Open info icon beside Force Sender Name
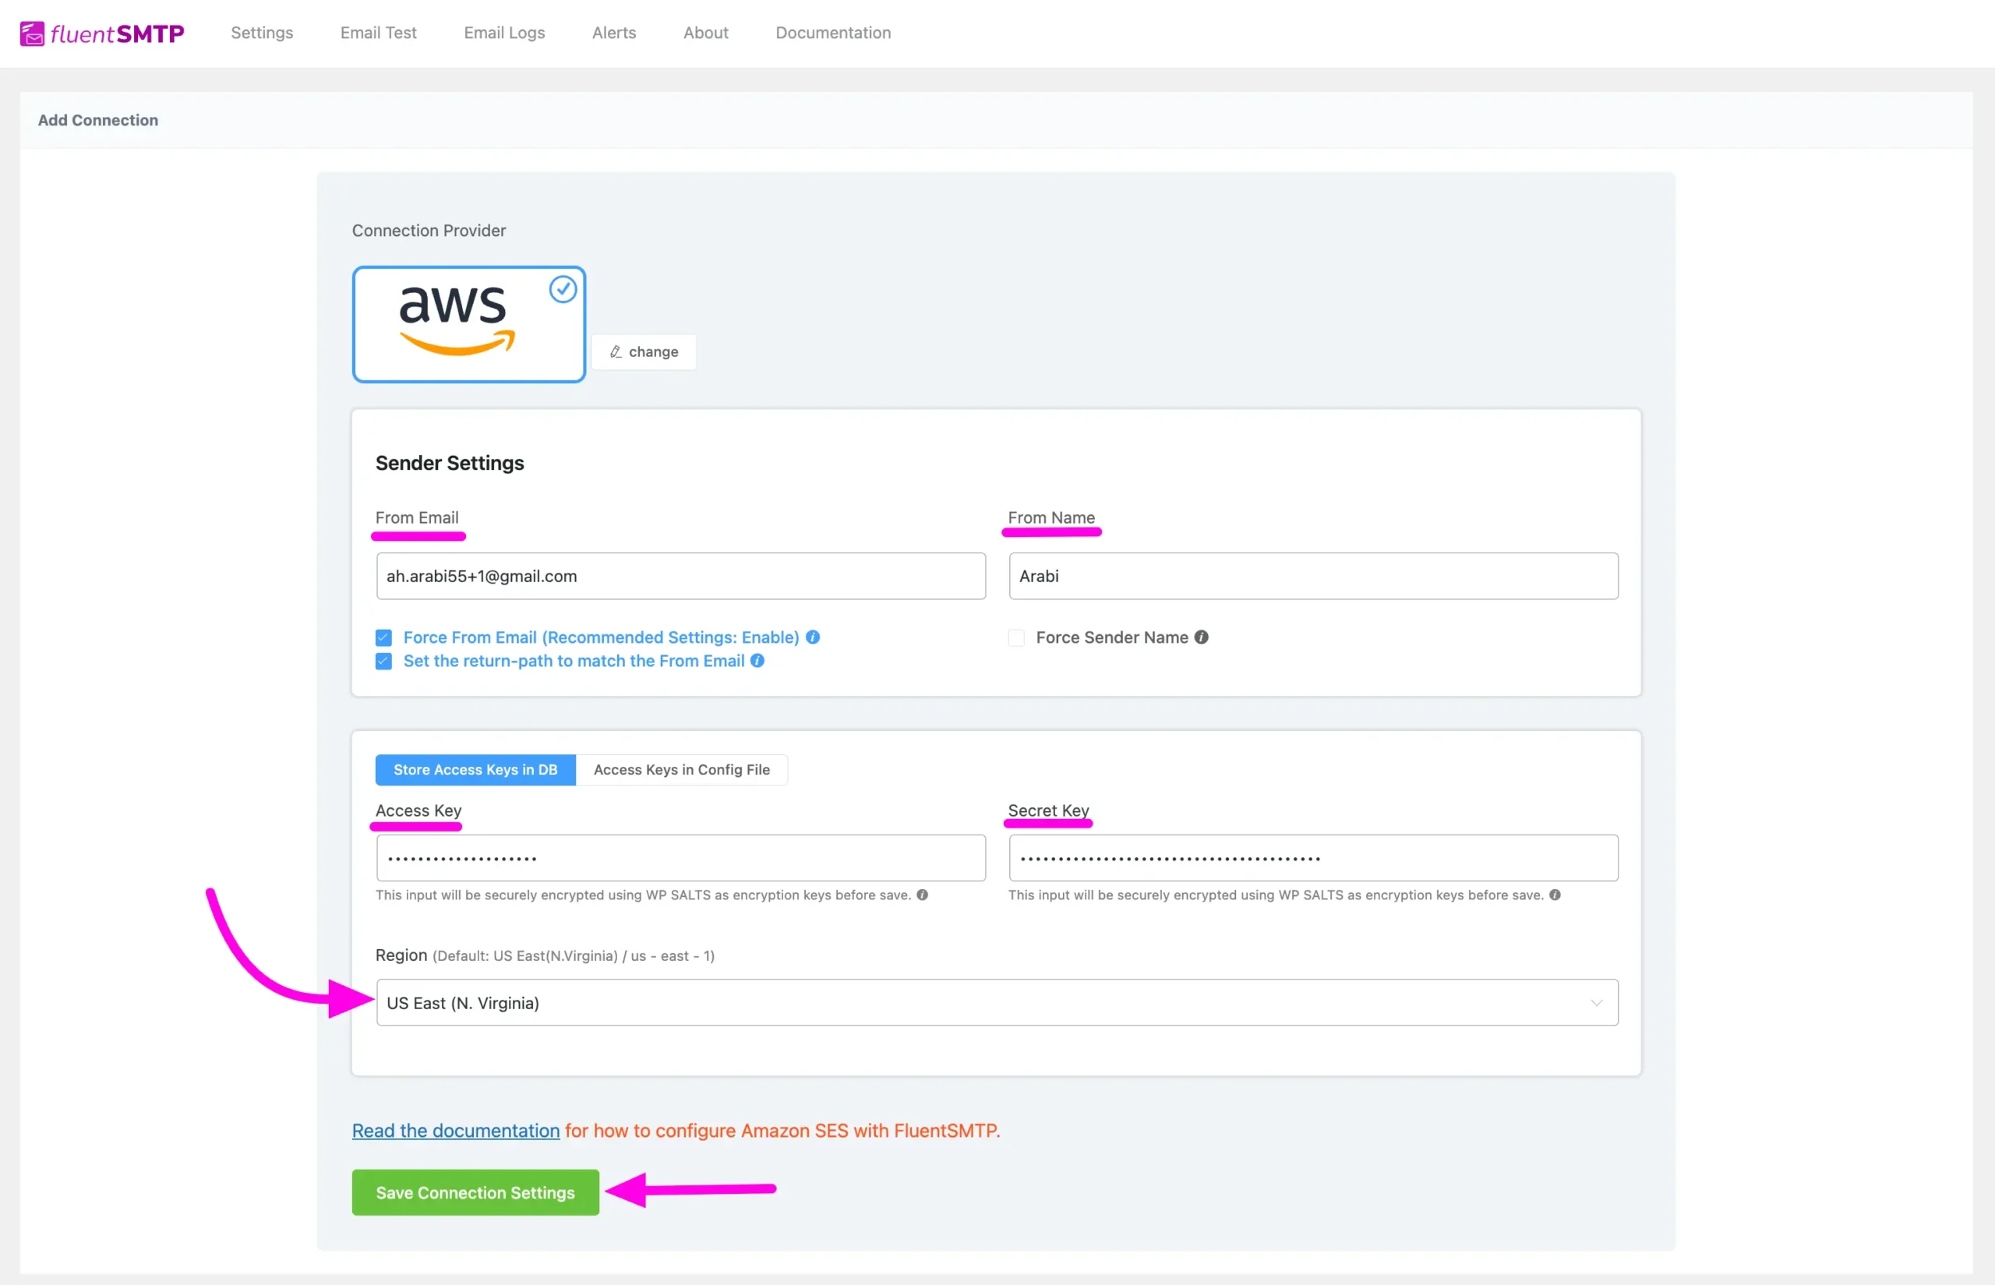1995x1285 pixels. point(1202,637)
